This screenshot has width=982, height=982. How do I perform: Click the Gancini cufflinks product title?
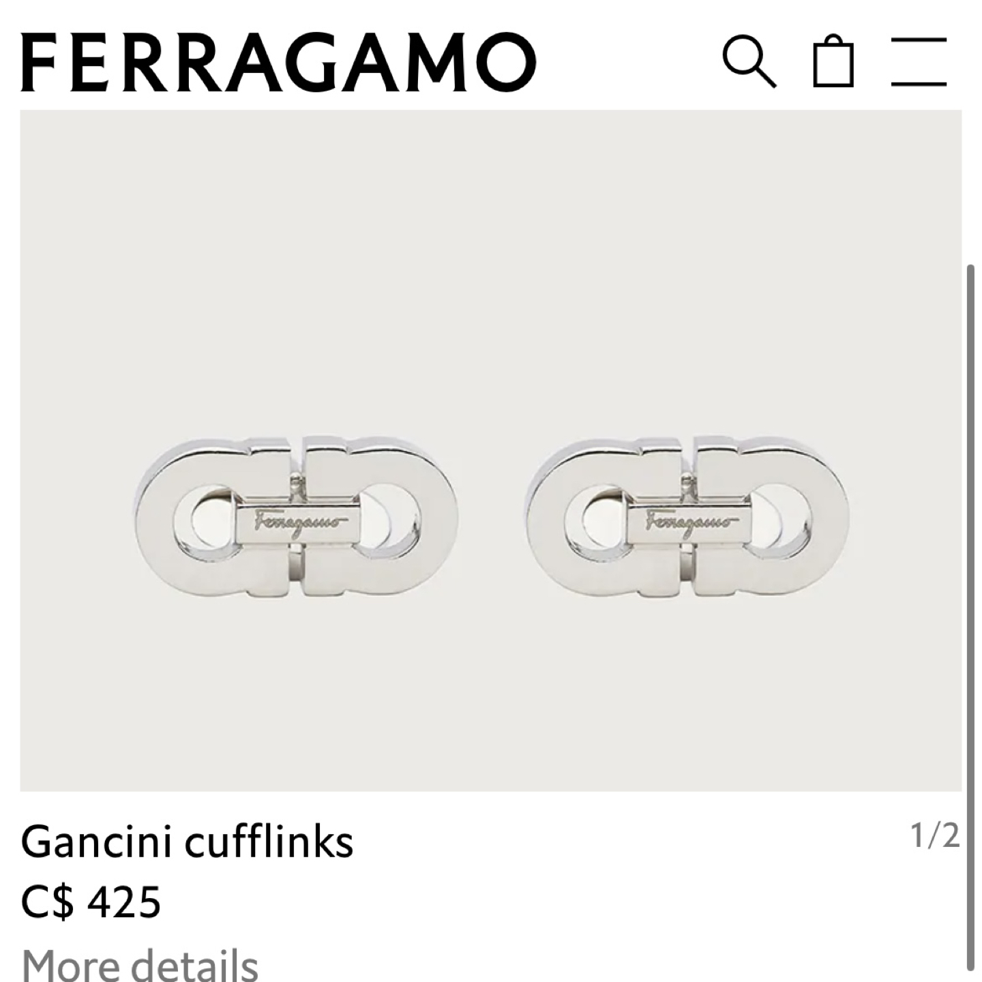[x=187, y=841]
